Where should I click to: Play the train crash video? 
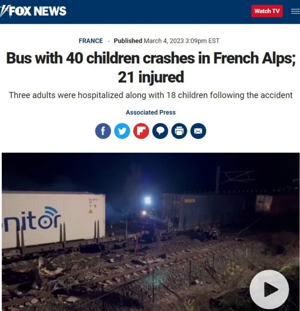pyautogui.click(x=269, y=289)
